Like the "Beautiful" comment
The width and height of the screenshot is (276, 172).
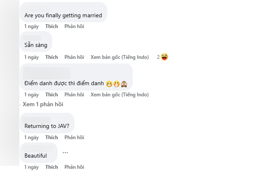click(52, 167)
